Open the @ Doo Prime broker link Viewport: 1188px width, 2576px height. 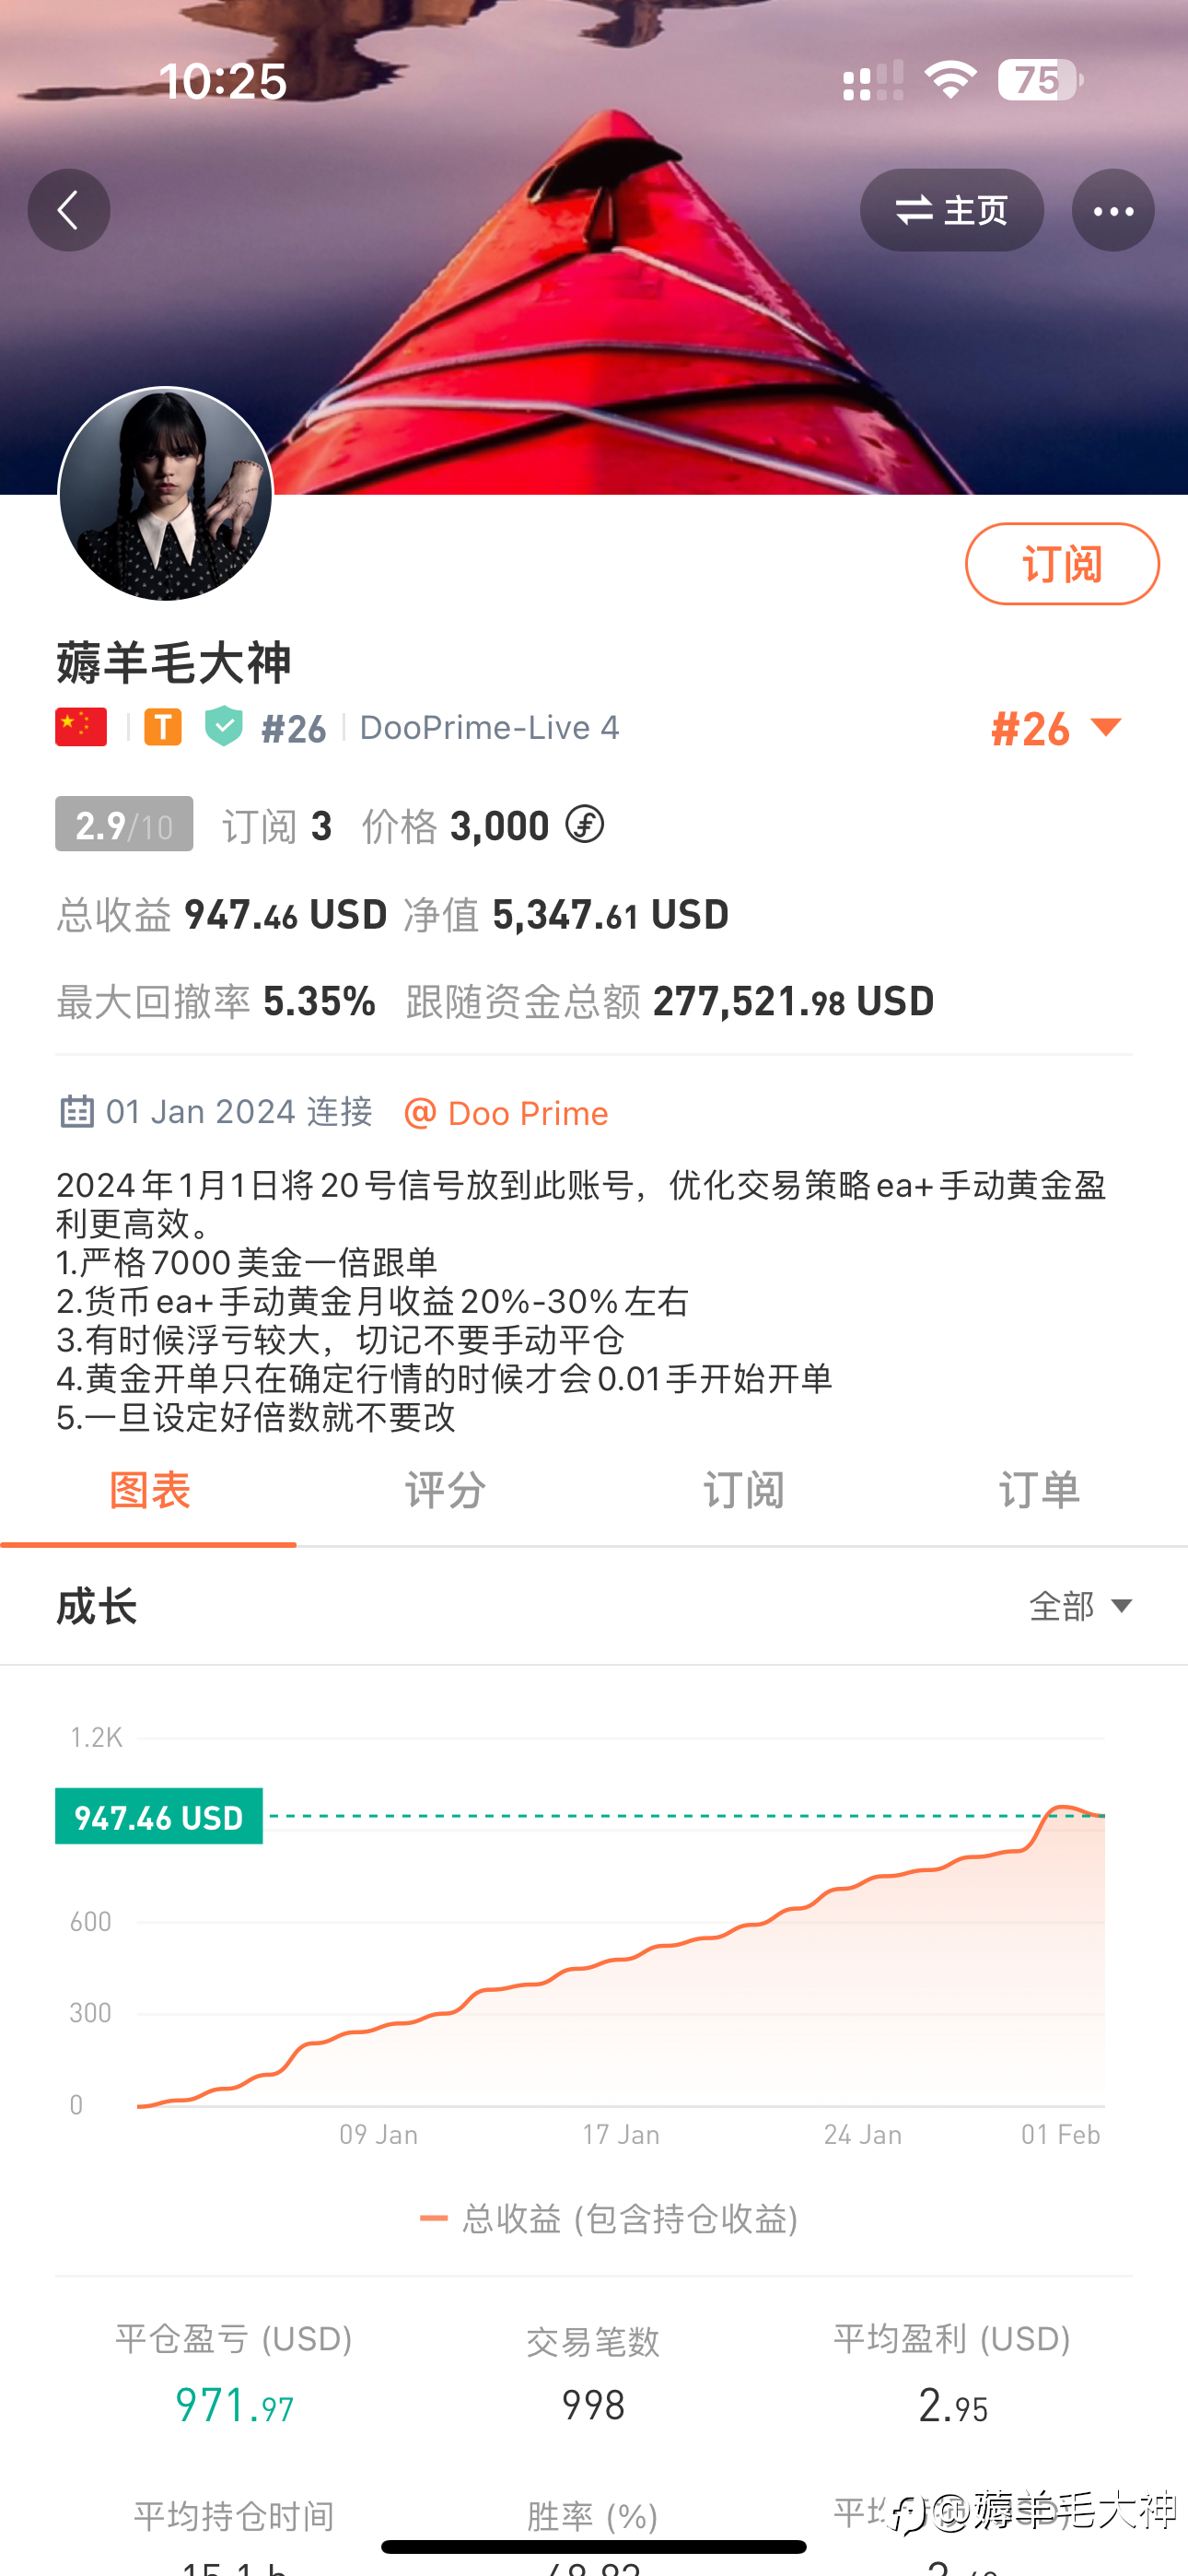[x=506, y=1113]
